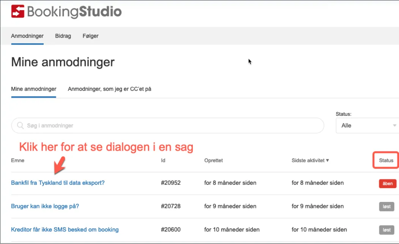Click the highlighted Status column header
Screen dimensions: 399x244
click(x=385, y=160)
